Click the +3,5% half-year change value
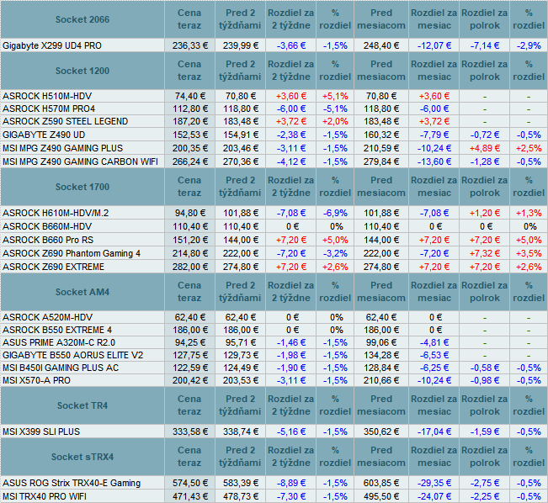 point(529,253)
